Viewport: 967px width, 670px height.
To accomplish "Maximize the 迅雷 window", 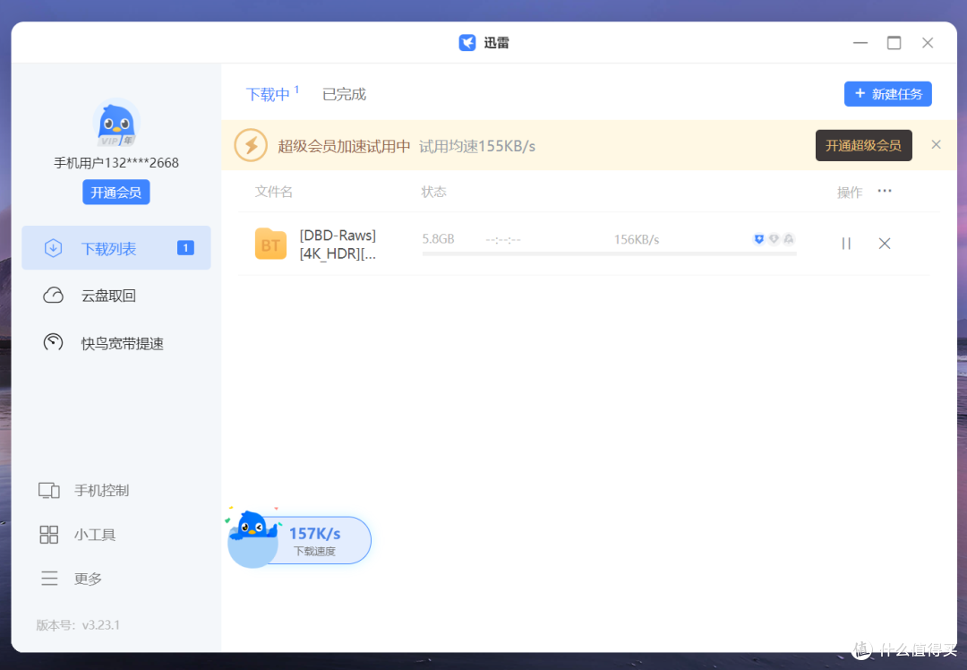I will pos(894,43).
